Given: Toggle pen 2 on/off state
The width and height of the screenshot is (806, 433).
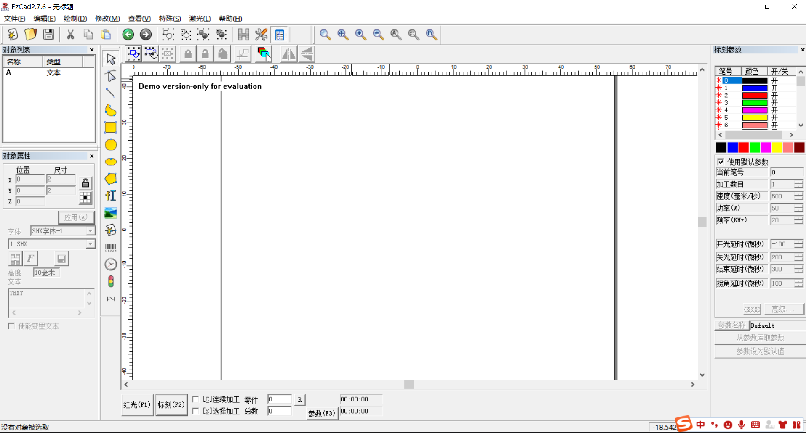Looking at the screenshot, I should pyautogui.click(x=774, y=95).
